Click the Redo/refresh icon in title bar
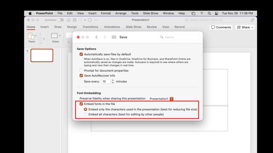The image size is (273, 153). pyautogui.click(x=89, y=20)
